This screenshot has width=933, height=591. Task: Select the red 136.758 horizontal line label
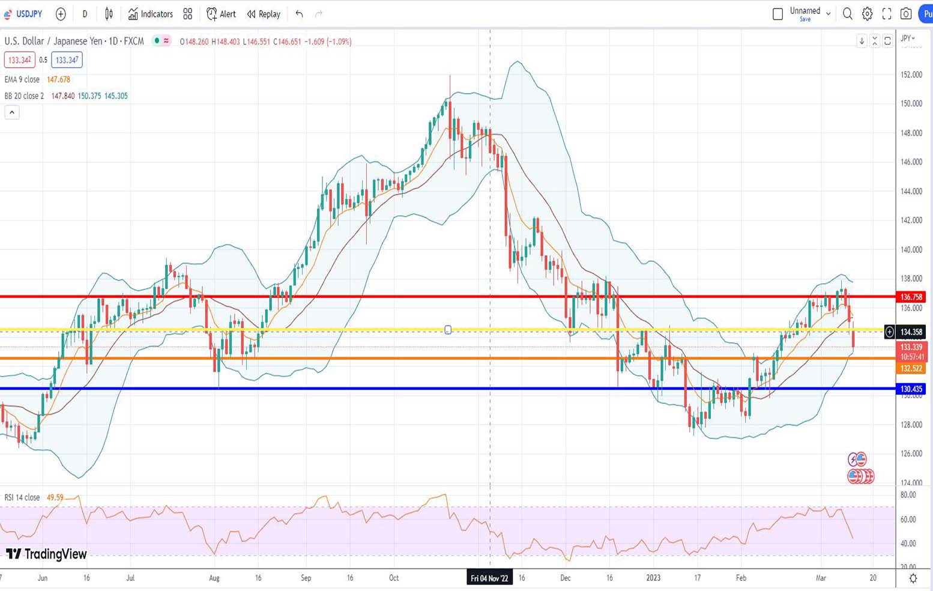(911, 297)
